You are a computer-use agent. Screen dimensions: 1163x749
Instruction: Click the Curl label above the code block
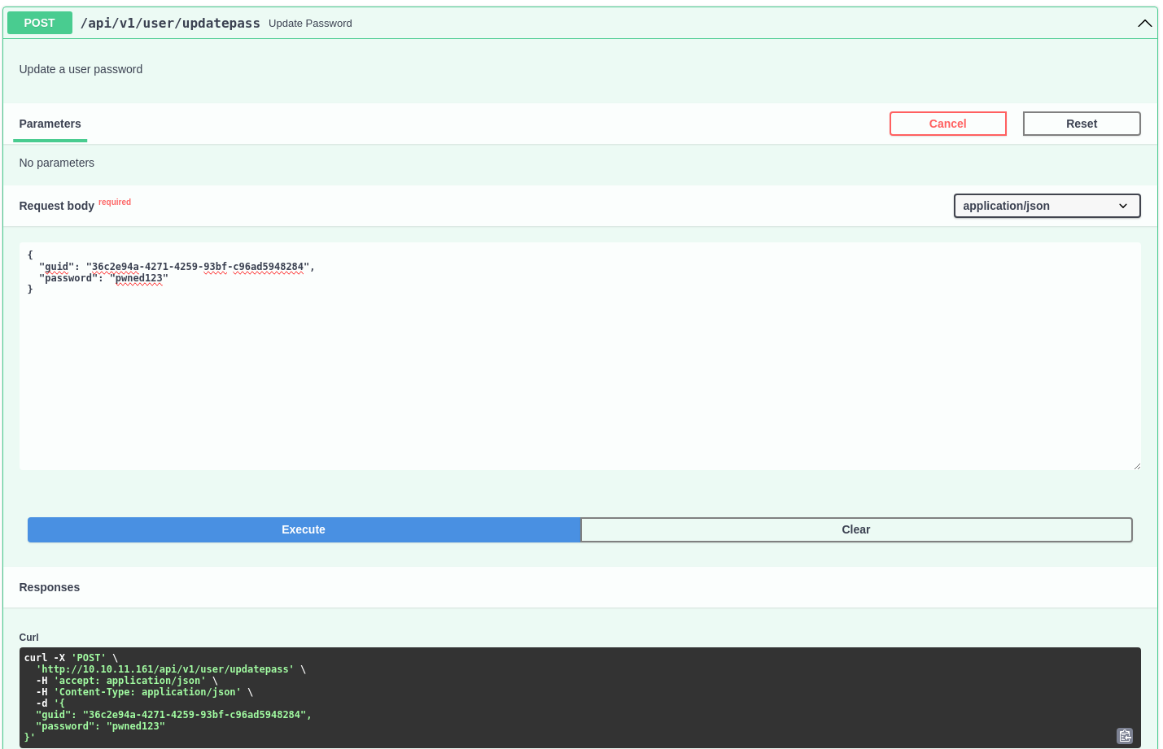pyautogui.click(x=29, y=638)
